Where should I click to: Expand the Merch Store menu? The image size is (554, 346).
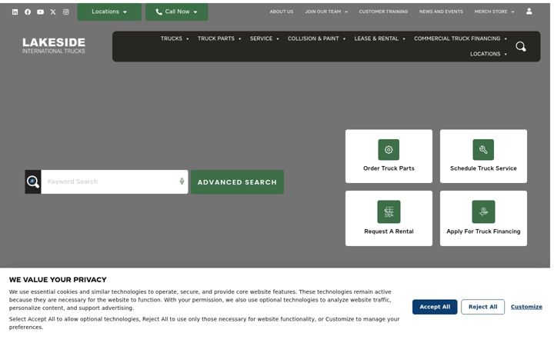coord(494,12)
